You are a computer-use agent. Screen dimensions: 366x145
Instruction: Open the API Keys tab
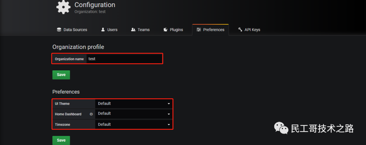click(x=249, y=30)
